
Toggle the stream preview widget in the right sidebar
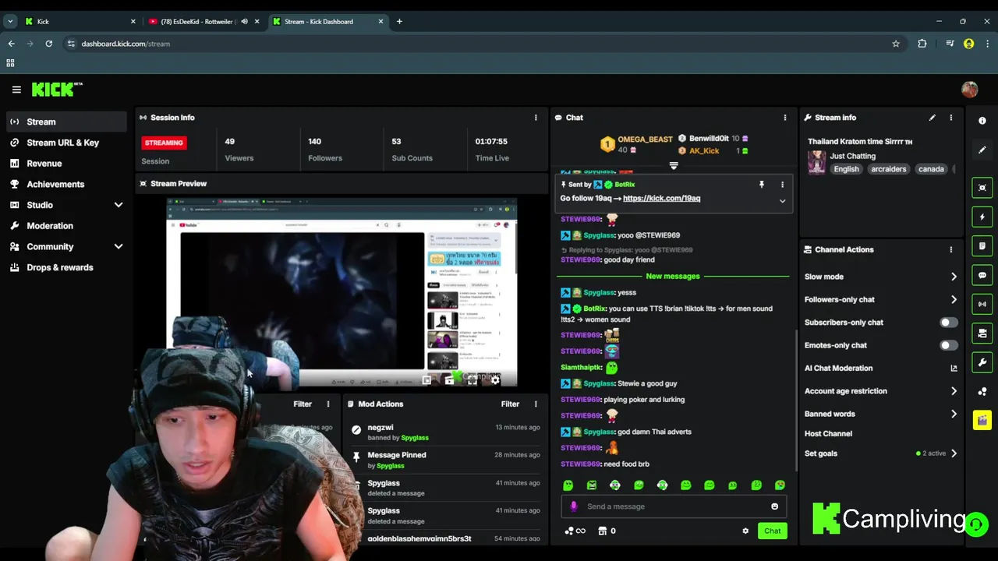click(982, 188)
